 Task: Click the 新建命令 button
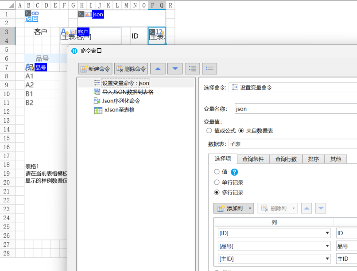pyautogui.click(x=95, y=69)
